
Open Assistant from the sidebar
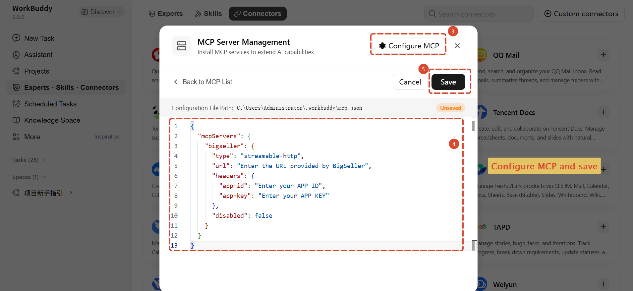coord(38,55)
